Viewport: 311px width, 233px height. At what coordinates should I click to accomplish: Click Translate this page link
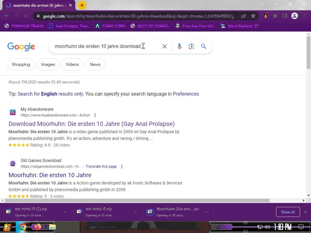pos(101,167)
